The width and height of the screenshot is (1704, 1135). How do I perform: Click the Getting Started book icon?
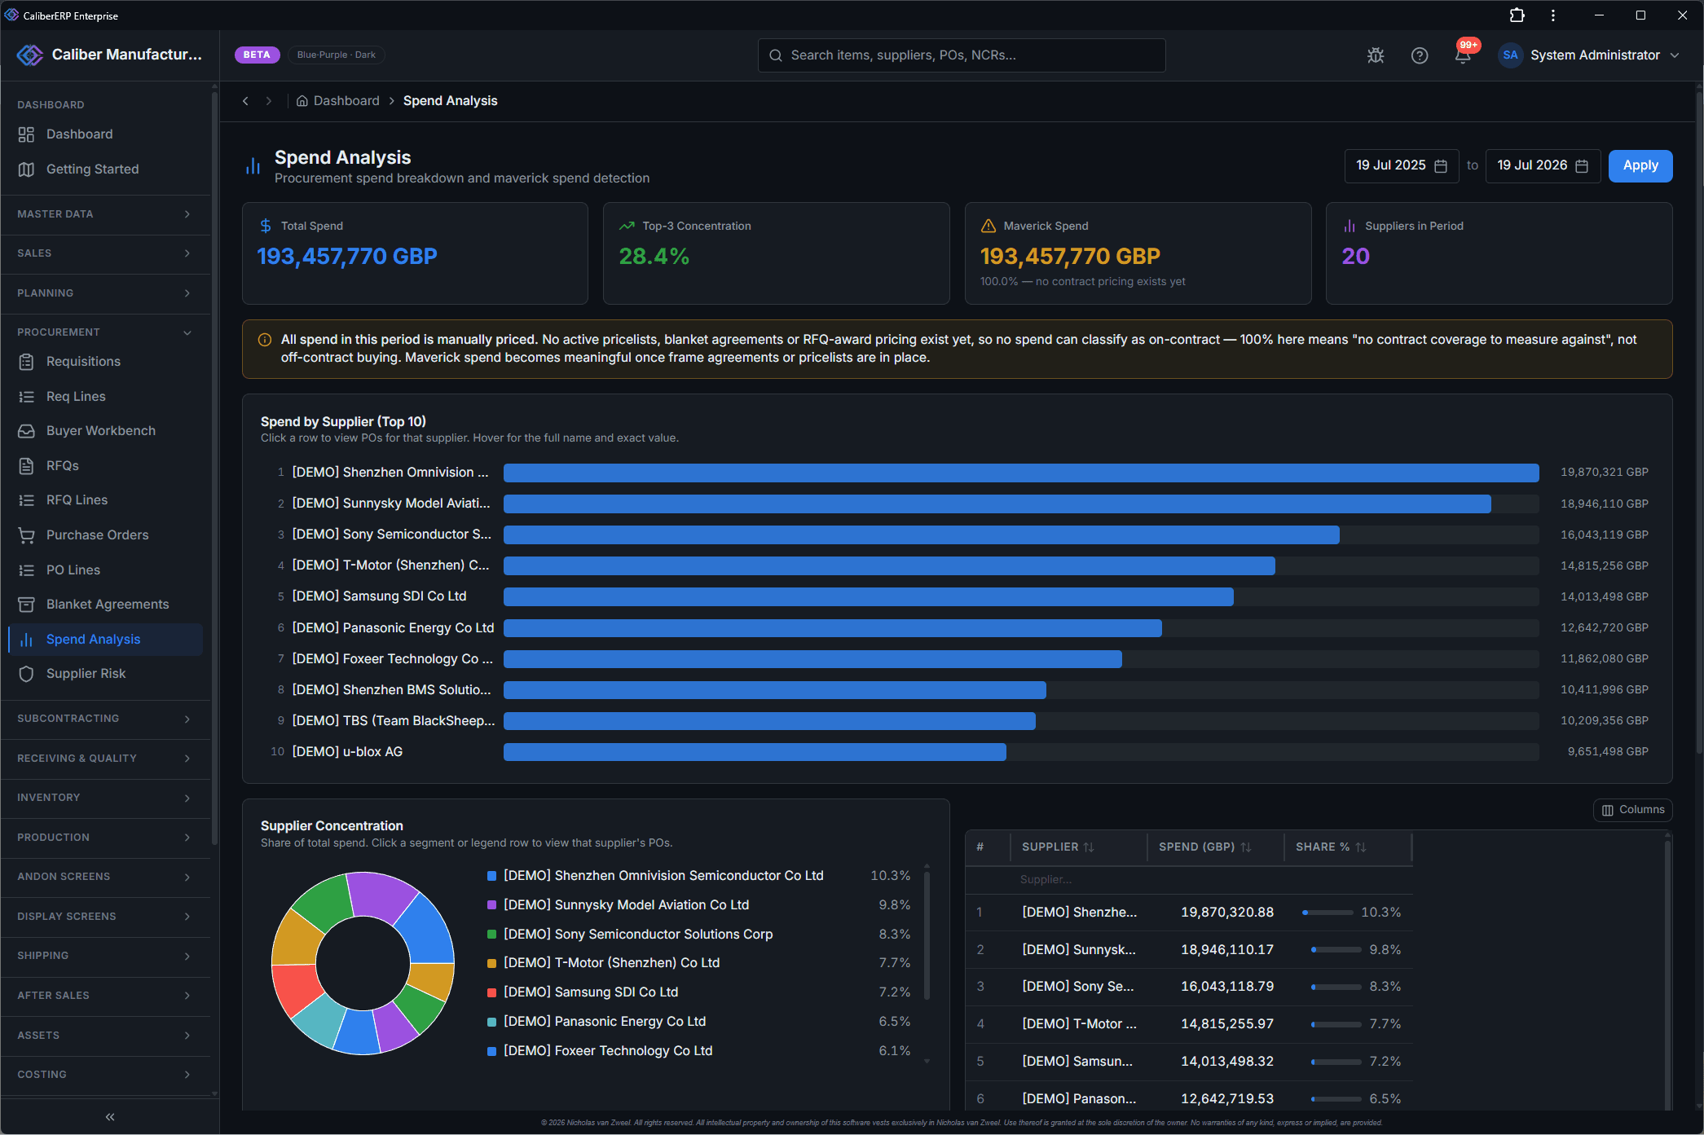click(26, 169)
